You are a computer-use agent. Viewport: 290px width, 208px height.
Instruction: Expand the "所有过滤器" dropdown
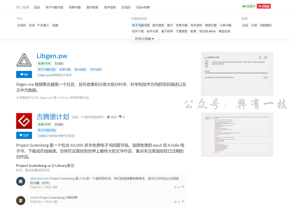pos(144,39)
